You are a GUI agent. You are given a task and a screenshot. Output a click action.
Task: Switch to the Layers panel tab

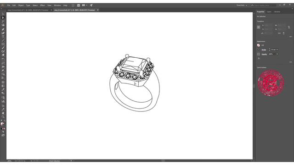pyautogui.click(x=269, y=12)
